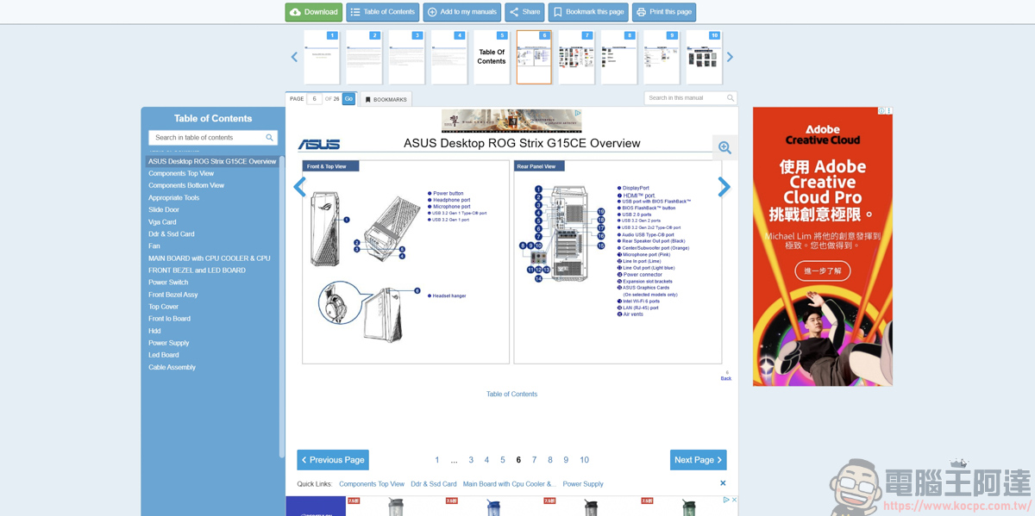Image resolution: width=1035 pixels, height=516 pixels.
Task: Click the Adobe Creative Cloud ad button
Action: pos(823,270)
